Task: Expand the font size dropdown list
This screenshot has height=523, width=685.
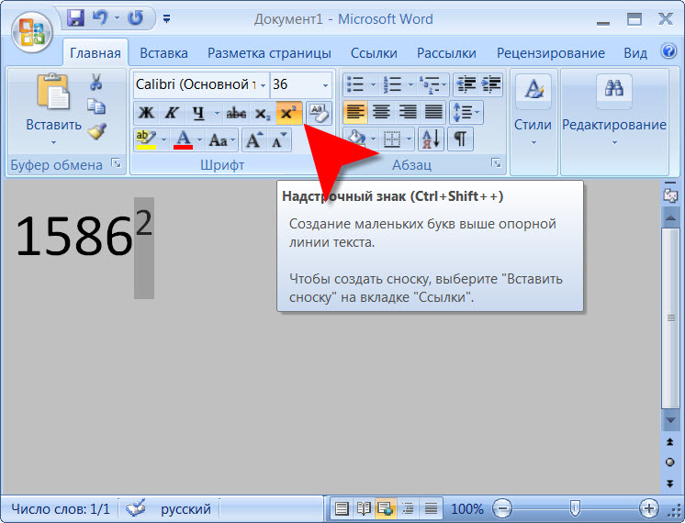Action: tap(325, 84)
